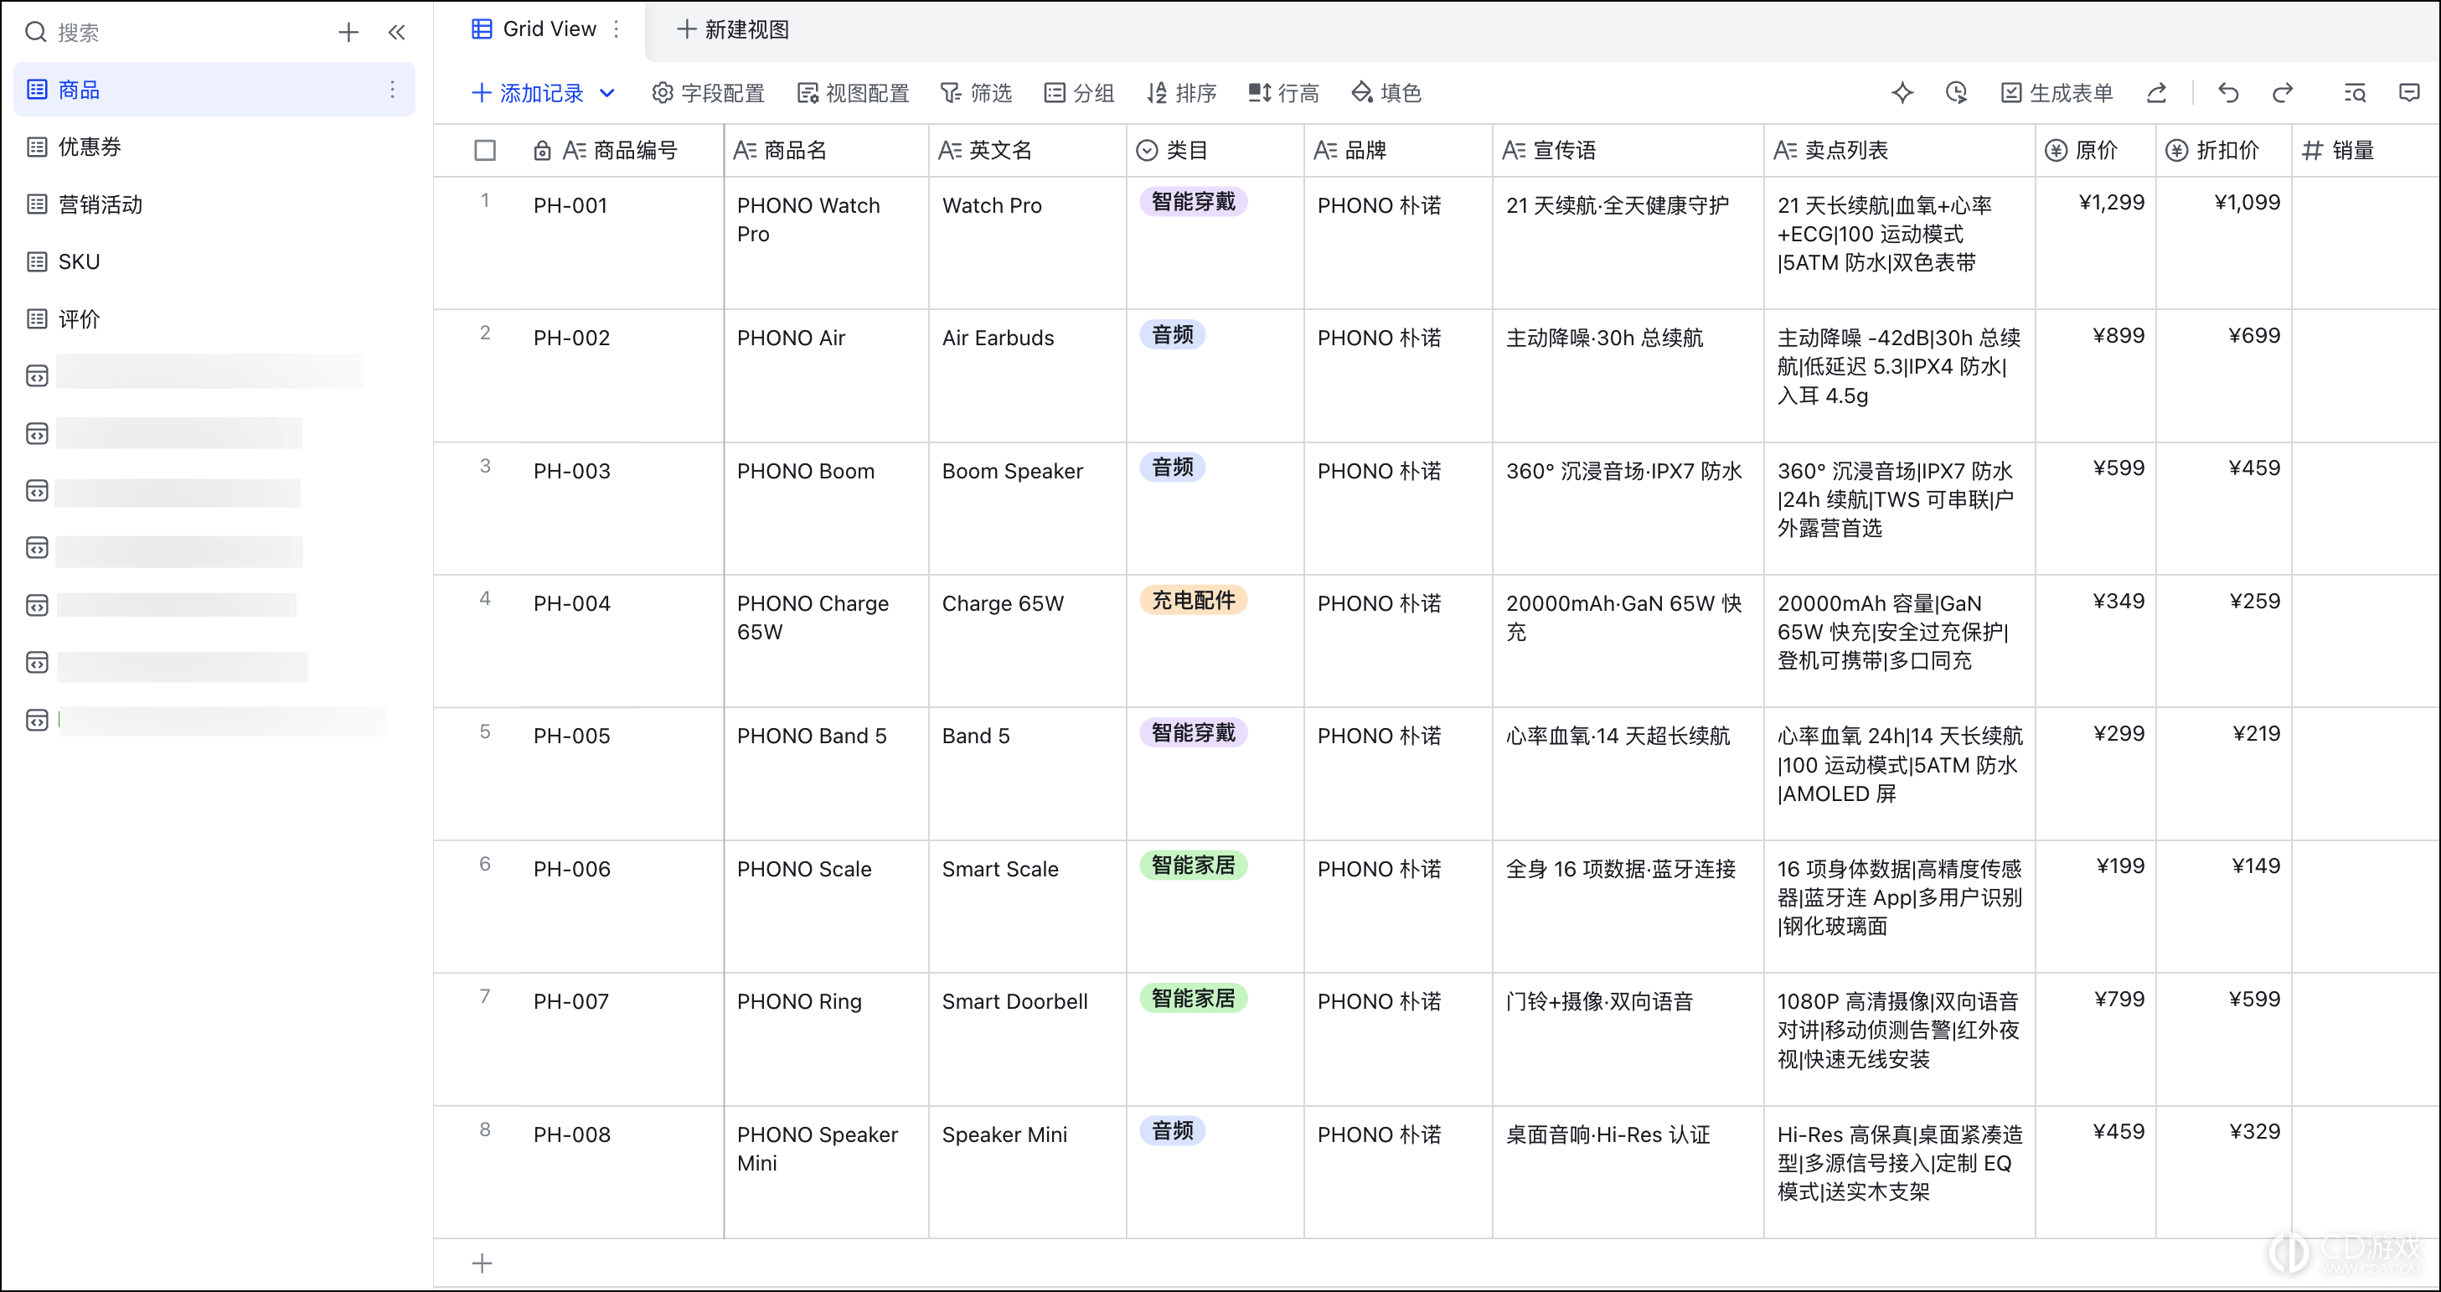This screenshot has height=1292, width=2441.
Task: Click the search magnifier icon in sidebar
Action: (x=35, y=32)
